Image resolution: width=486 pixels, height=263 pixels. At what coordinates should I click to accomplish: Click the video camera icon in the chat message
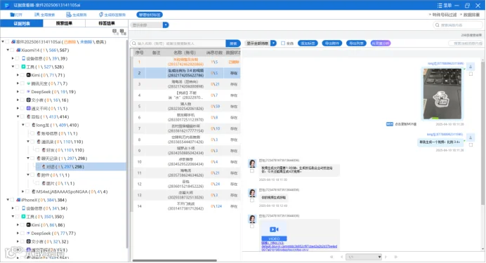coord(274,229)
